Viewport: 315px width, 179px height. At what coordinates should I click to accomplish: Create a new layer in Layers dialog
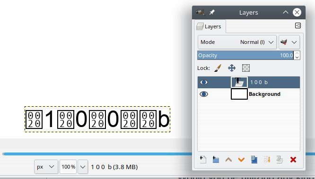tap(203, 160)
